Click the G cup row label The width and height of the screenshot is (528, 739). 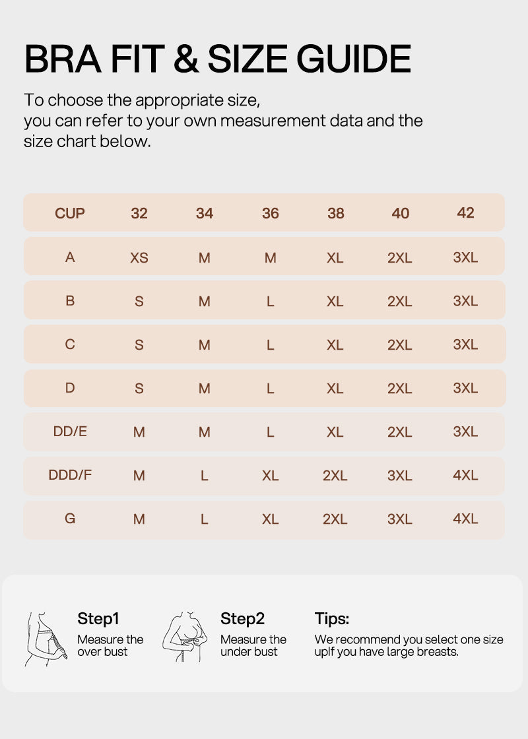tap(70, 519)
